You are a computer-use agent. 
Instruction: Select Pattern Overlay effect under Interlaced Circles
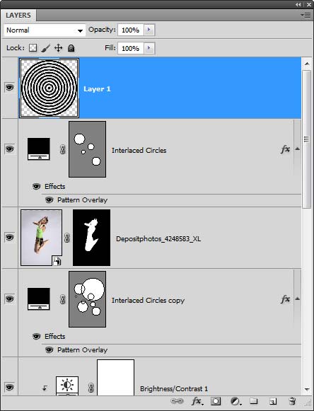(82, 200)
